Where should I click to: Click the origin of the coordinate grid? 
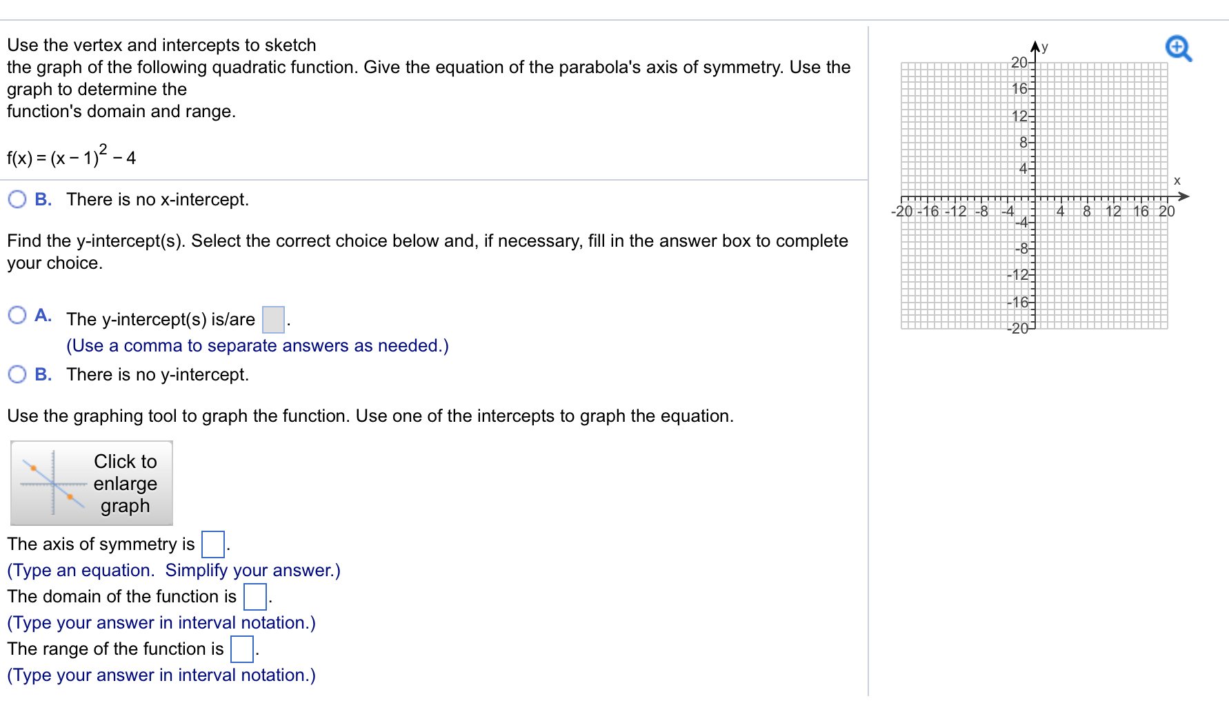pyautogui.click(x=1034, y=196)
